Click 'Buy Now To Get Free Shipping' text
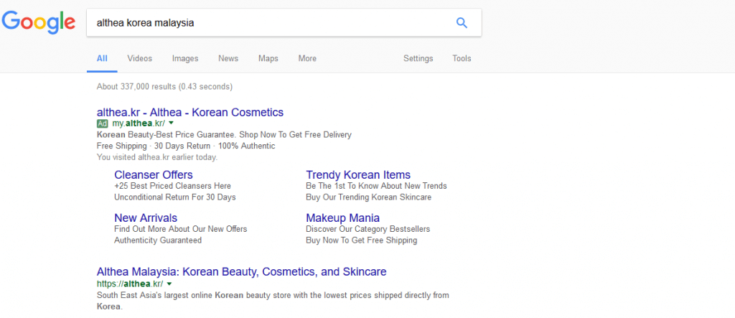735x318 pixels. (x=362, y=240)
